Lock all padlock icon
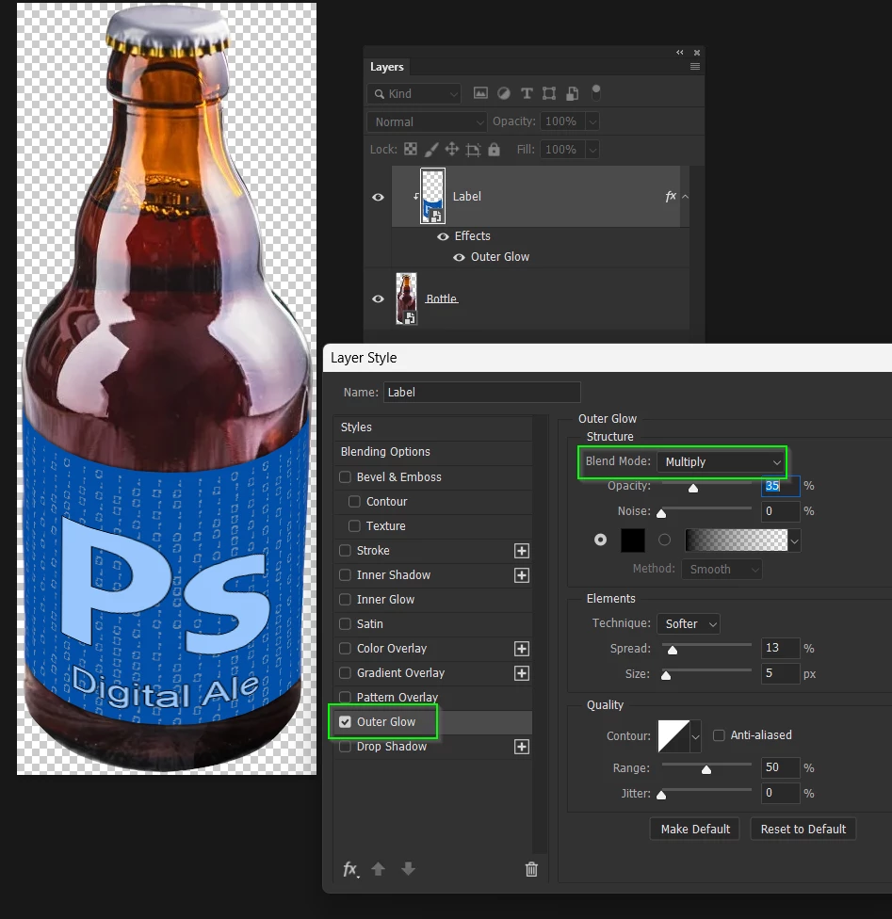The image size is (892, 919). tap(494, 150)
